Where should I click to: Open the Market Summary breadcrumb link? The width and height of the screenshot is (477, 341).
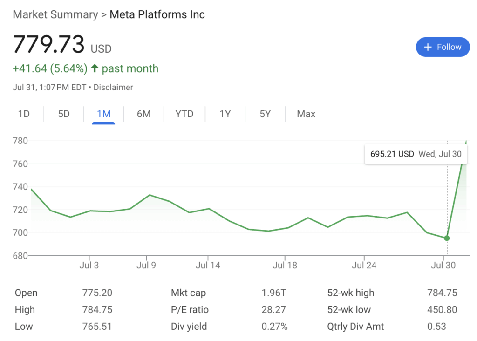(55, 14)
